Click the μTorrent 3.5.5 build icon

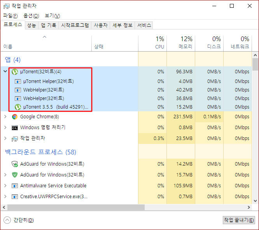(x=18, y=107)
